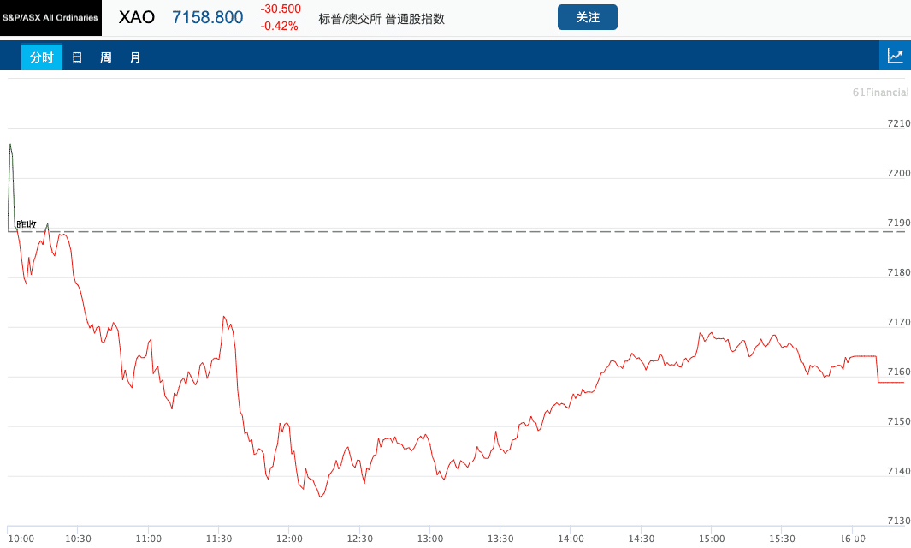Click the 关注 follow button
The image size is (911, 548).
tap(588, 17)
